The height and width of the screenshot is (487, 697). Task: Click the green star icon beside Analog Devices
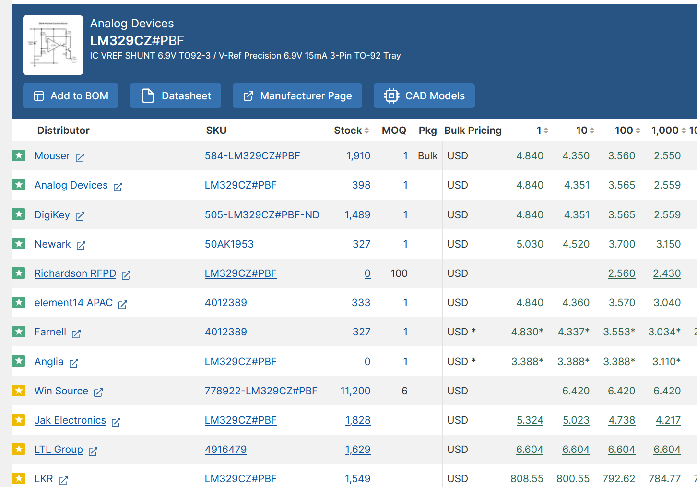click(x=19, y=185)
